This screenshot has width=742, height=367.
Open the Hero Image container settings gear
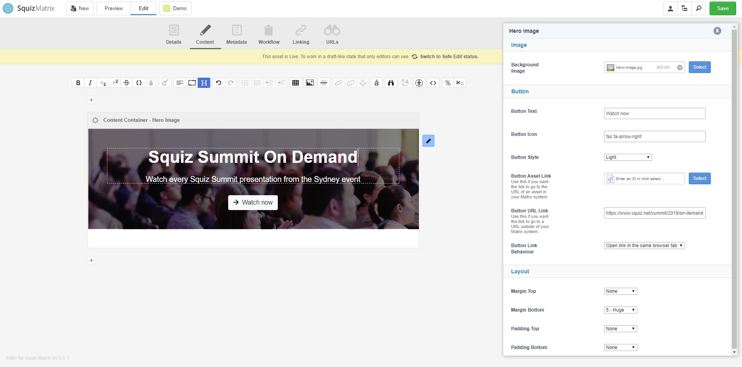coord(95,120)
